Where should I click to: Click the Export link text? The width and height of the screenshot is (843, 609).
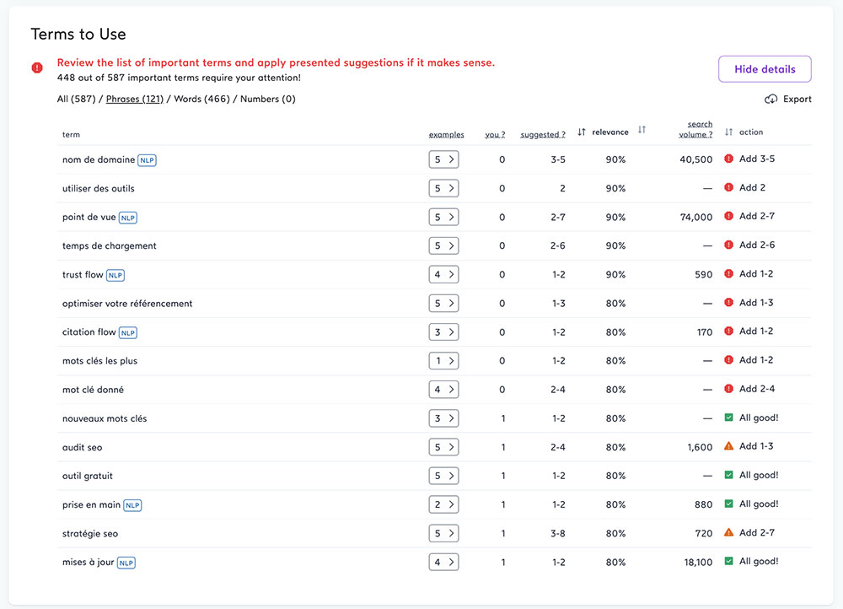[797, 99]
